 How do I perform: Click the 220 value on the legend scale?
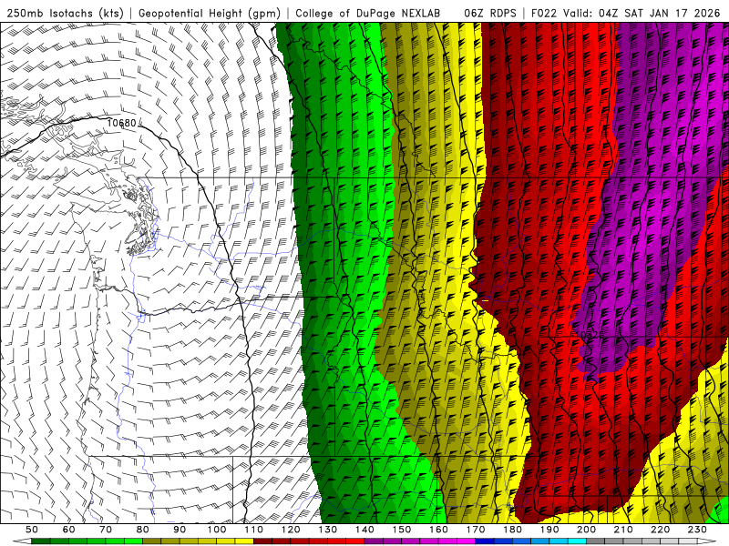tap(660, 530)
